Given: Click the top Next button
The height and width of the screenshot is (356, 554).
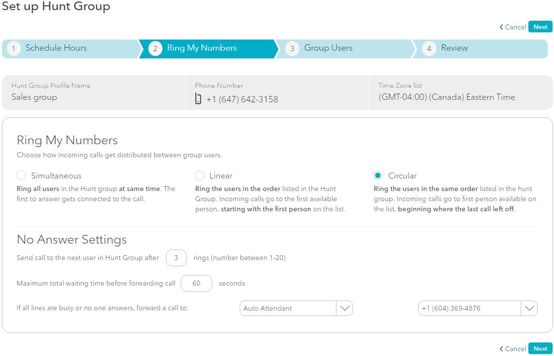Looking at the screenshot, I should click(540, 27).
